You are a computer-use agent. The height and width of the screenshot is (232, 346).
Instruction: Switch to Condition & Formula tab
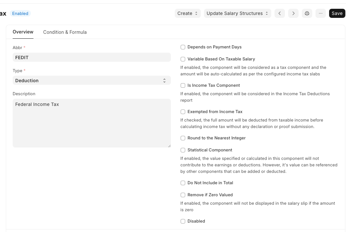(x=65, y=32)
